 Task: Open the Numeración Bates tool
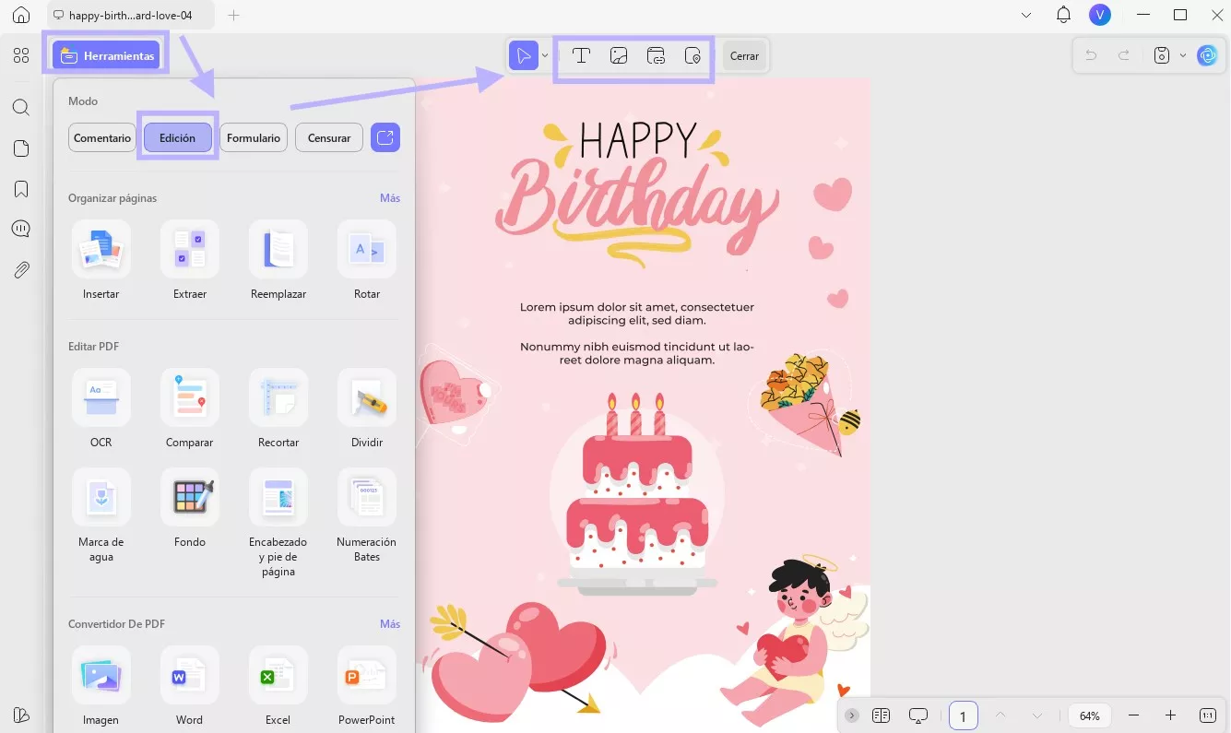point(367,515)
